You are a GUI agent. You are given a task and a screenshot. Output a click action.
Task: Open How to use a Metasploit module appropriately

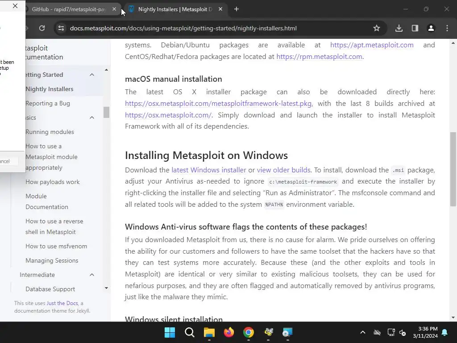coord(51,157)
